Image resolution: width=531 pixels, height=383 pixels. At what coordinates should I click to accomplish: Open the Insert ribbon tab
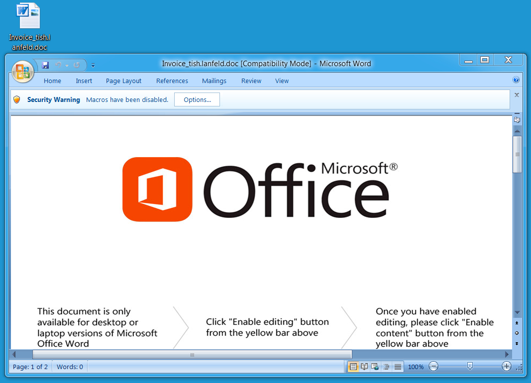(x=84, y=81)
